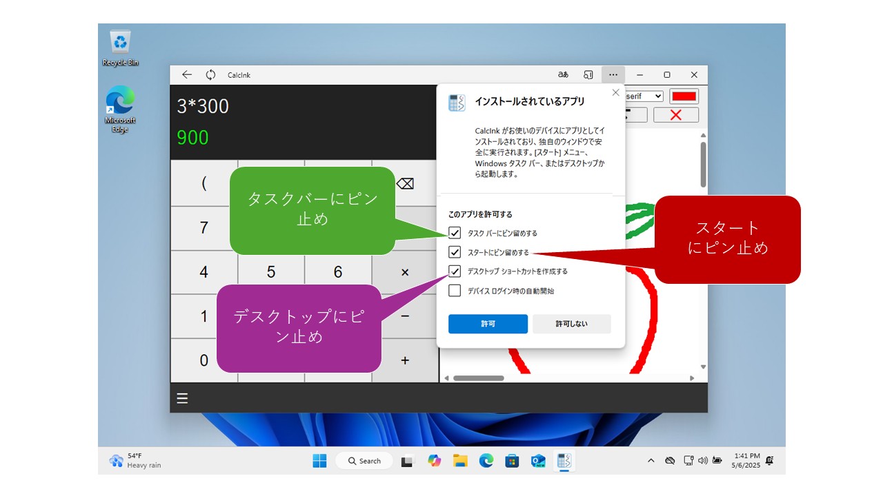Close the installed app popup
Image resolution: width=883 pixels, height=496 pixels.
click(x=615, y=92)
